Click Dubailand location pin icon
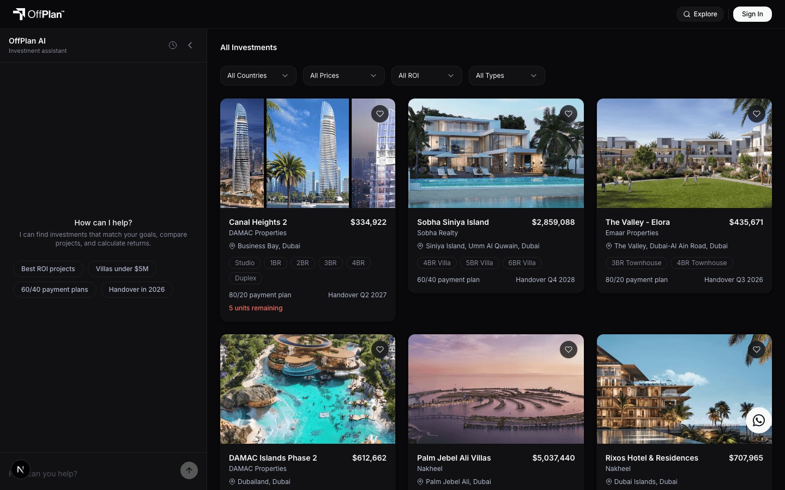This screenshot has width=785, height=490. [232, 482]
